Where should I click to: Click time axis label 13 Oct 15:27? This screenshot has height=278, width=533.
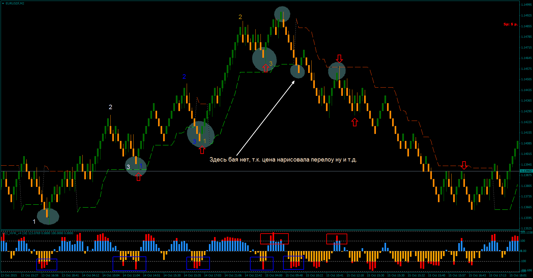[30, 275]
